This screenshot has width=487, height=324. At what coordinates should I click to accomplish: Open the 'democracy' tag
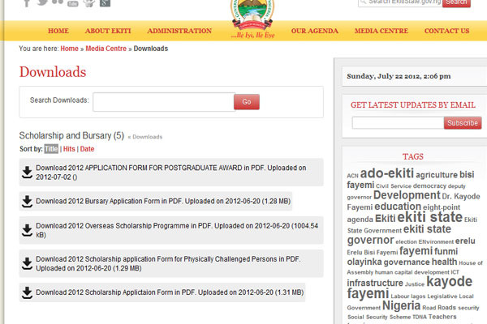click(429, 186)
